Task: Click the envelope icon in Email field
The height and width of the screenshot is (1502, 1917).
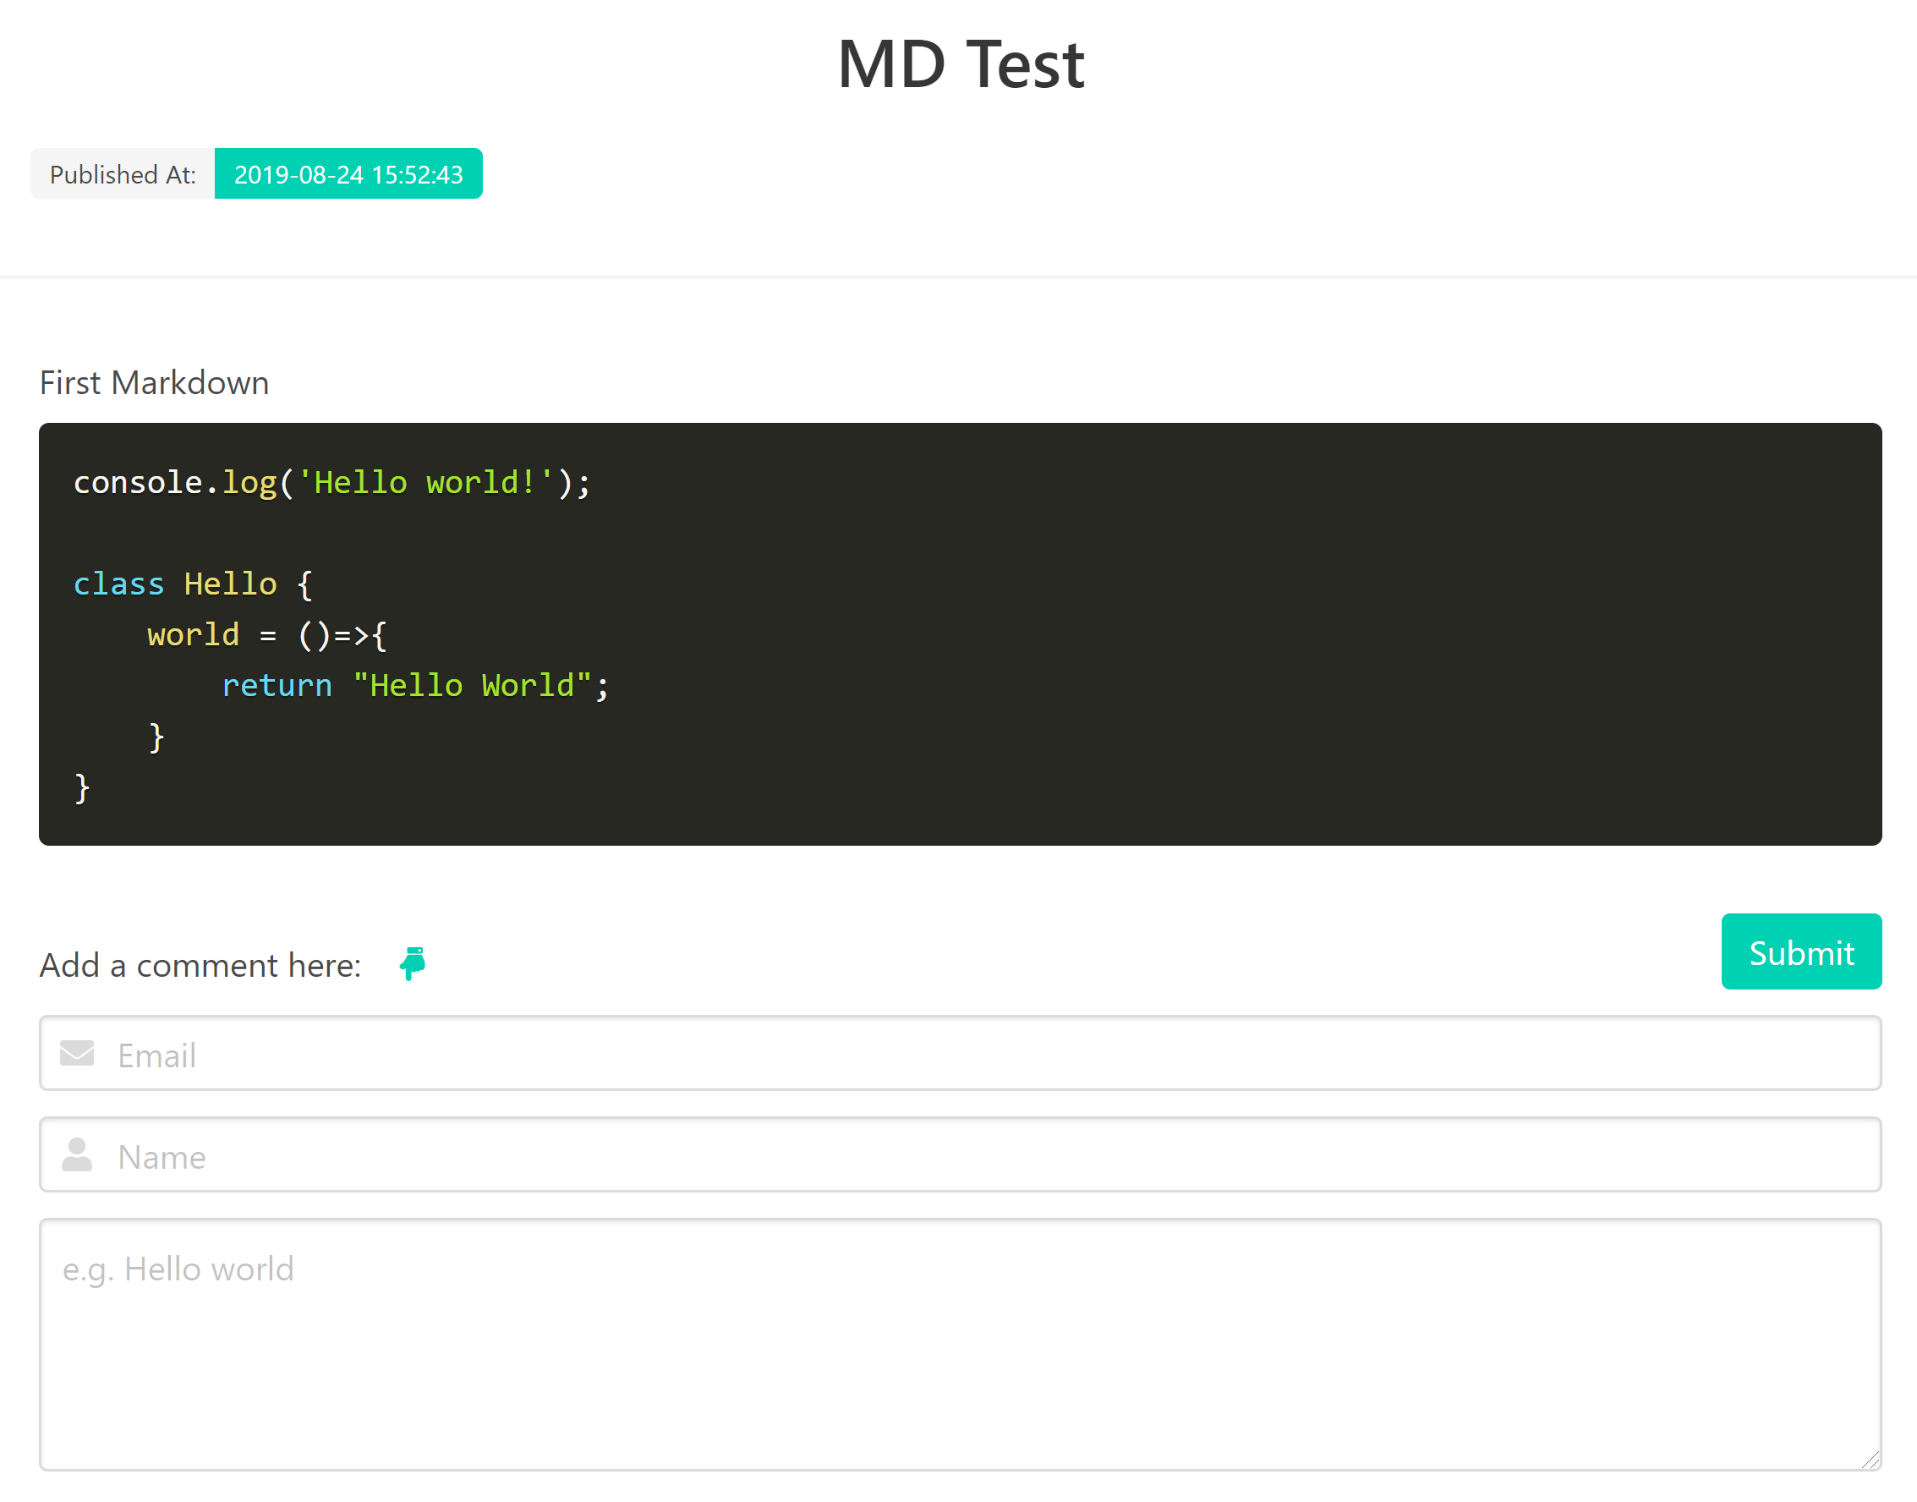Action: point(78,1053)
